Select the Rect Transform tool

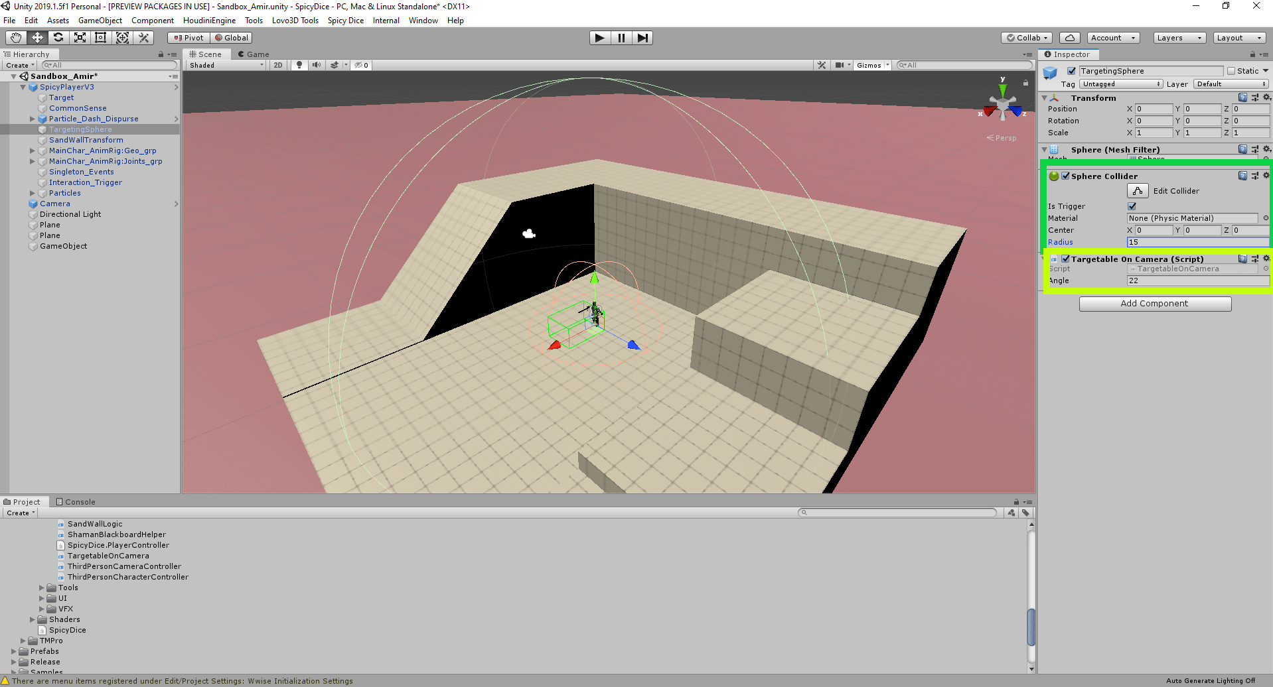click(x=100, y=38)
